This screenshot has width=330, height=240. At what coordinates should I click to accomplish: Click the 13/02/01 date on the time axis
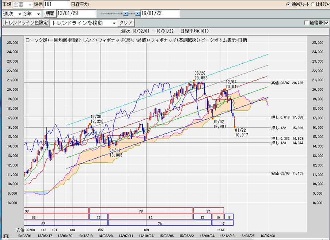pos(24,236)
